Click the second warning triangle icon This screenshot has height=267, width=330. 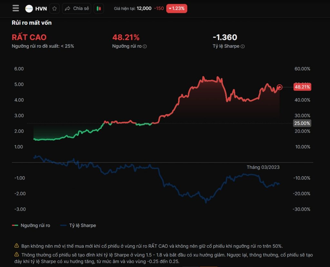(17, 255)
